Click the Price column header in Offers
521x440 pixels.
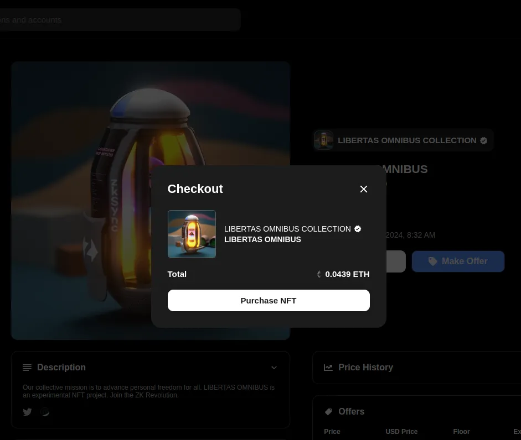[x=332, y=431]
